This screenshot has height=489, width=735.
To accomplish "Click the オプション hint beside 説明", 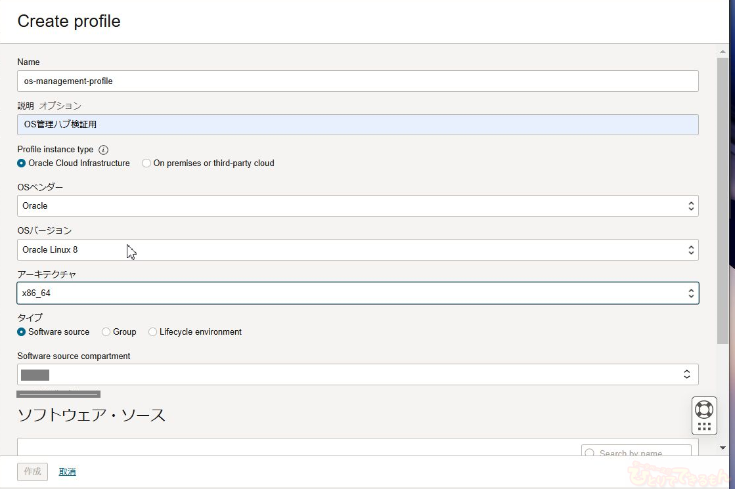I will tap(60, 106).
